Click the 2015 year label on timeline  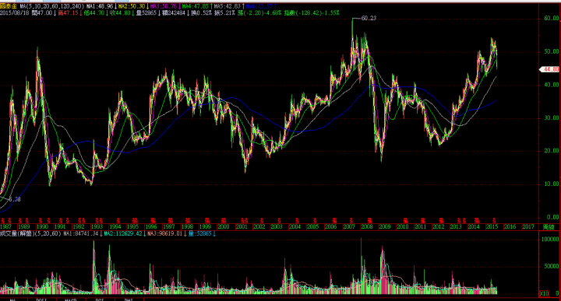click(x=492, y=226)
